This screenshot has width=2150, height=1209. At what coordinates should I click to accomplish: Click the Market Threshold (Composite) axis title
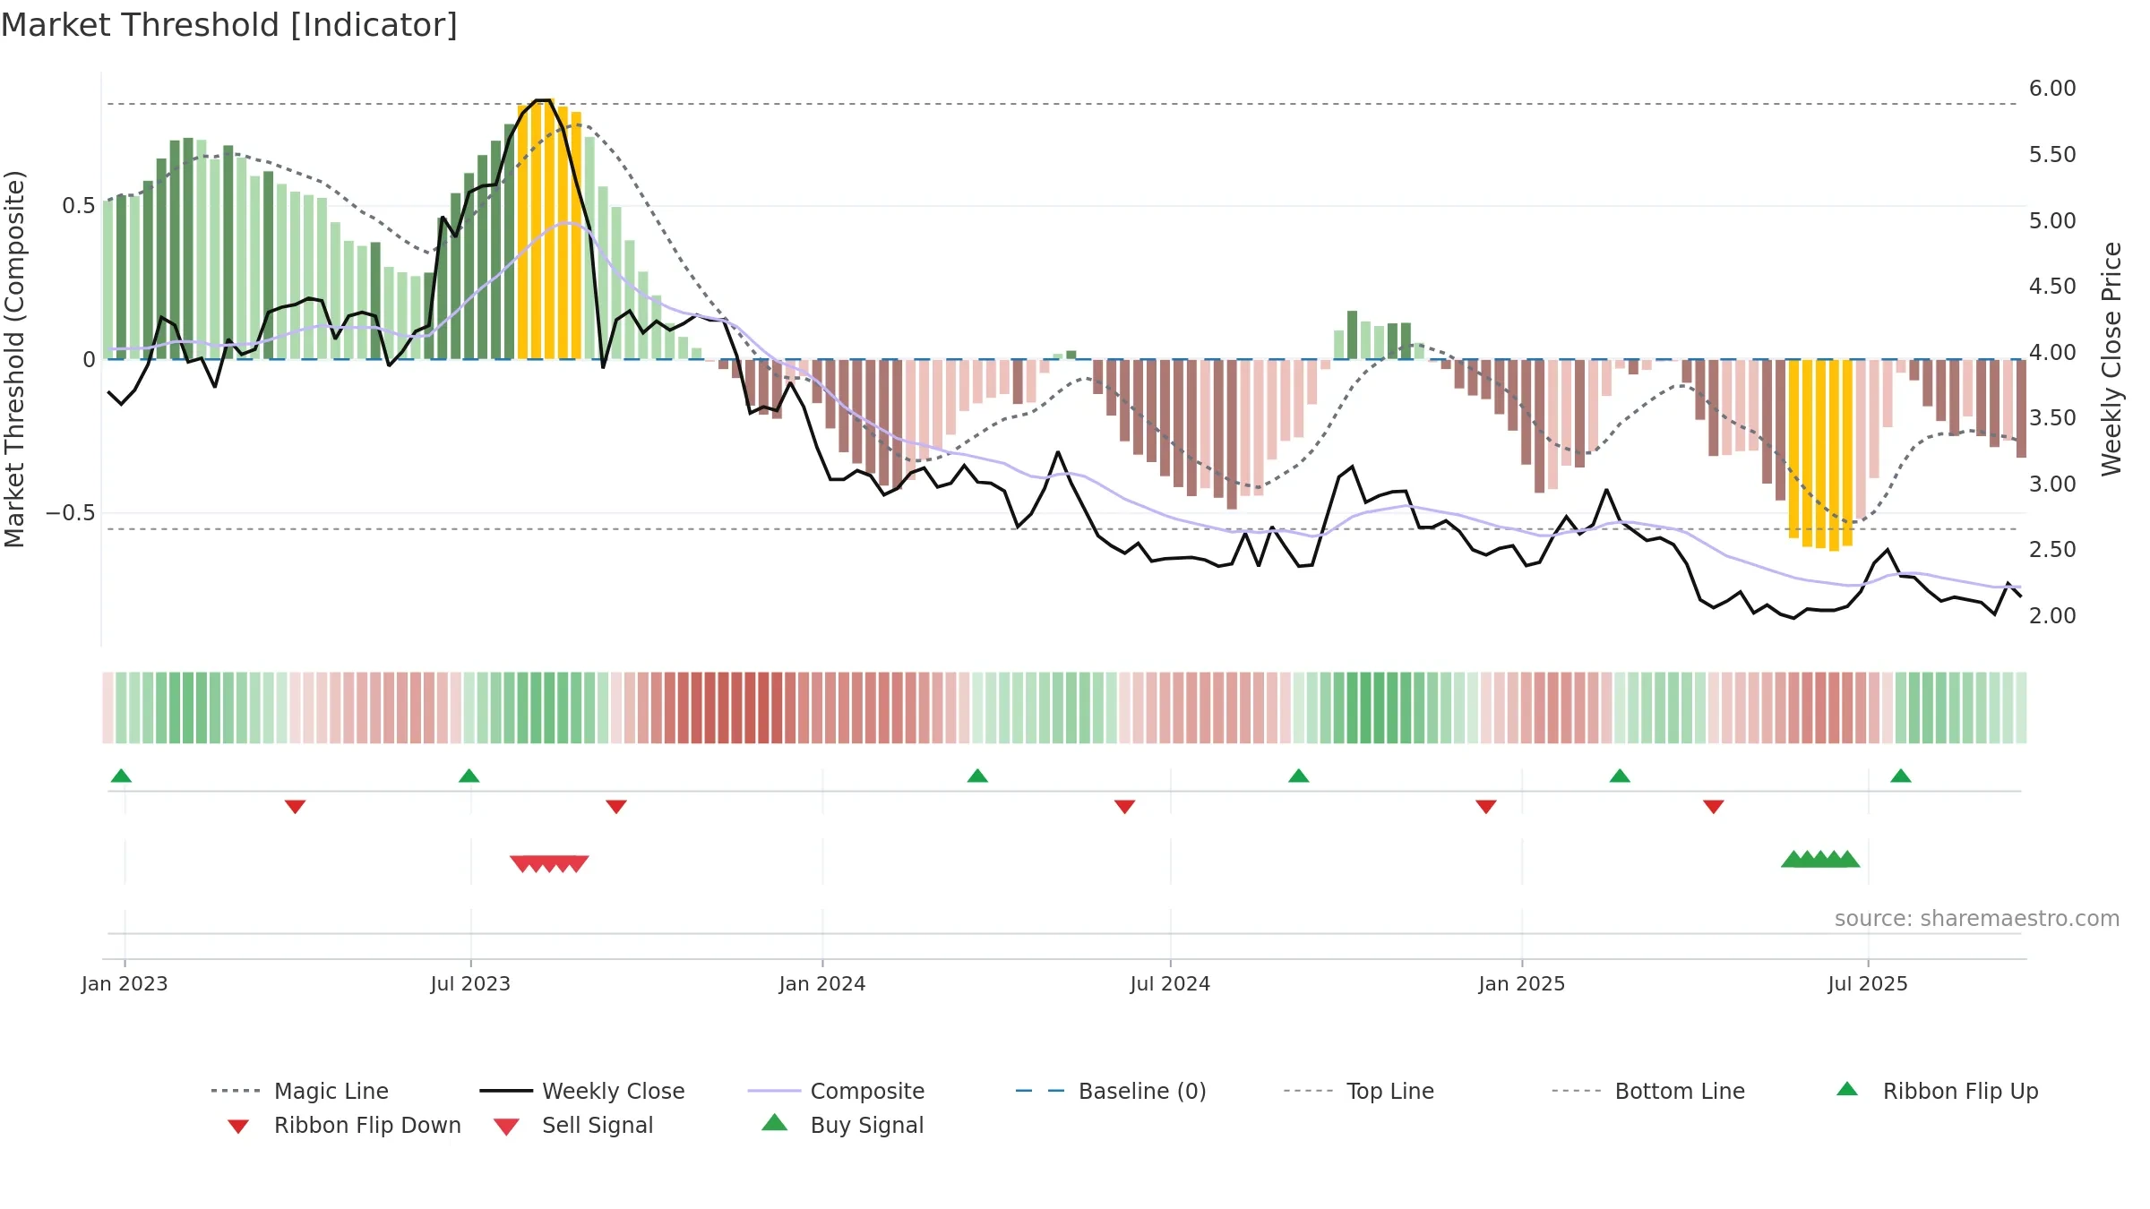14,358
